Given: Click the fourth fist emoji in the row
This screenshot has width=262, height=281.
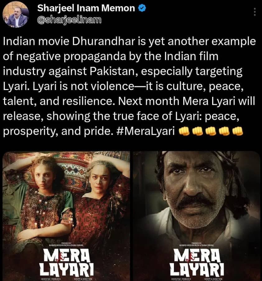Looking at the screenshot, I should click(224, 131).
